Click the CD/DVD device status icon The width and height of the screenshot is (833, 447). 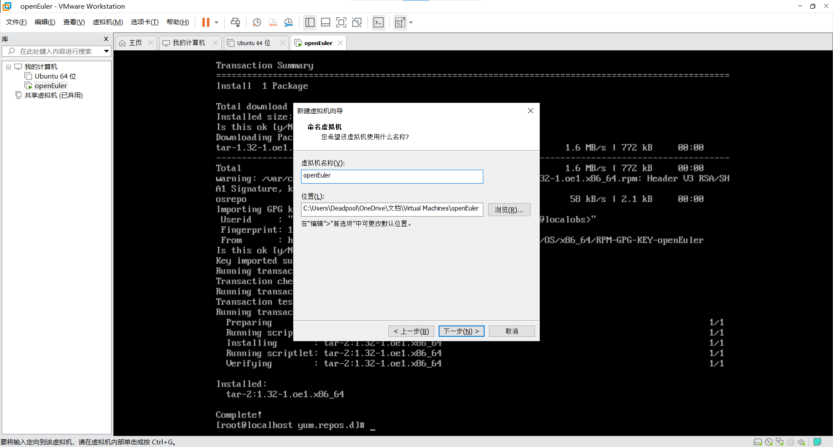tap(769, 442)
